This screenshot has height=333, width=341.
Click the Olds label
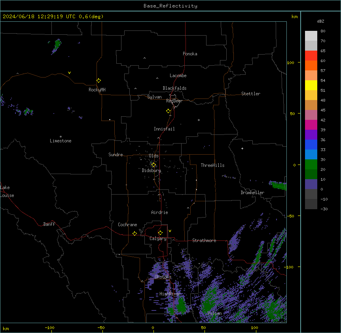pos(153,156)
